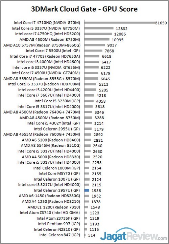Click the Intel Core M5Y70 label
Screen dimensions: 169x244
pos(59,174)
